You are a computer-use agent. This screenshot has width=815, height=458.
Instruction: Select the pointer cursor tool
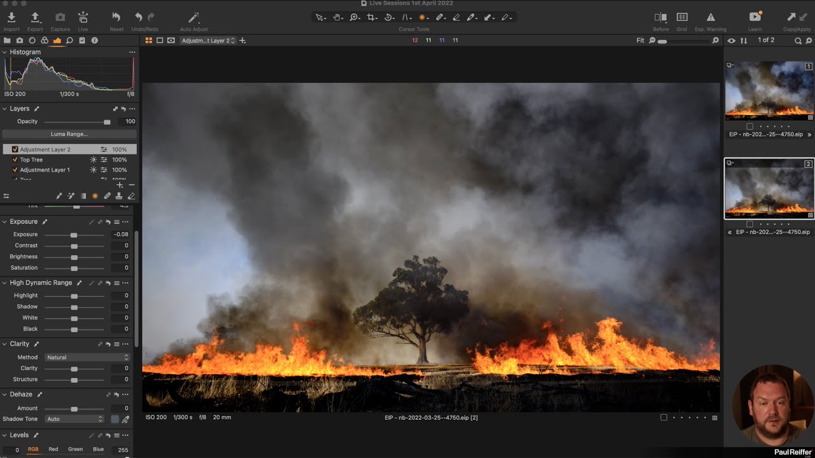321,18
